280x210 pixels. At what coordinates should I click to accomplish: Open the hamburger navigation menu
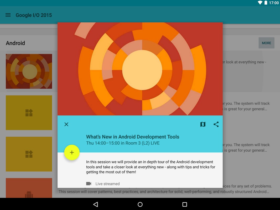click(8, 15)
